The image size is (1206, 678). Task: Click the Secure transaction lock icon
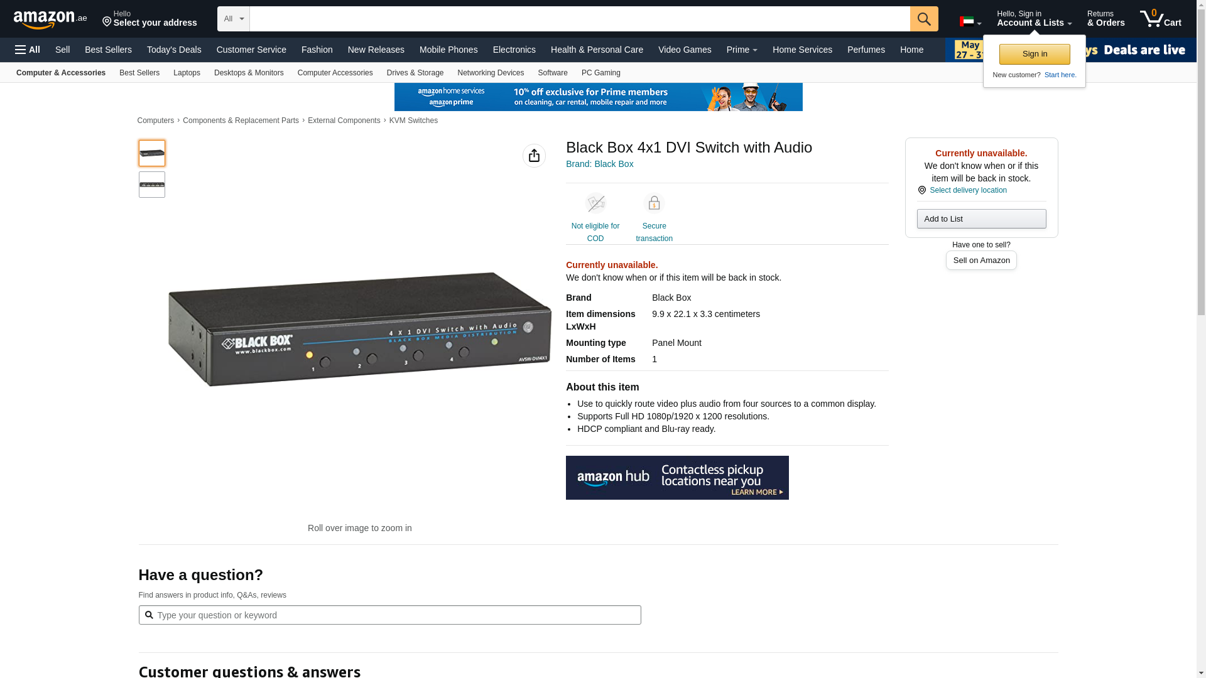[x=654, y=203]
